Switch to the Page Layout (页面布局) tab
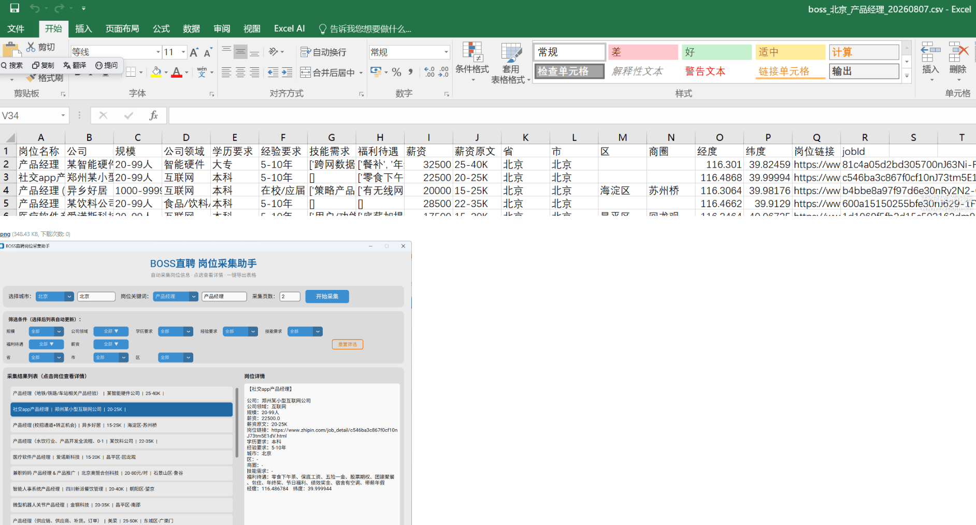976x525 pixels. point(122,29)
